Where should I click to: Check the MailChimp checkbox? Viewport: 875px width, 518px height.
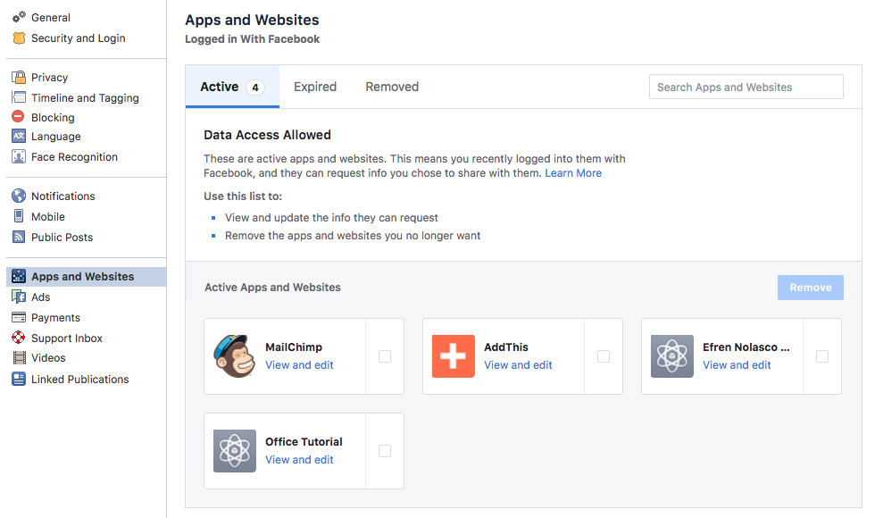pyautogui.click(x=385, y=356)
